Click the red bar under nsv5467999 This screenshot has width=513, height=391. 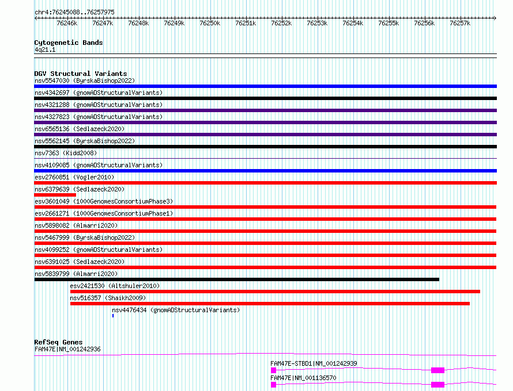tap(265, 243)
